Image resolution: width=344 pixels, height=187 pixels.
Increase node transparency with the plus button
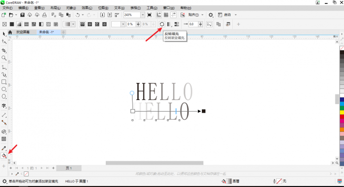(138, 24)
